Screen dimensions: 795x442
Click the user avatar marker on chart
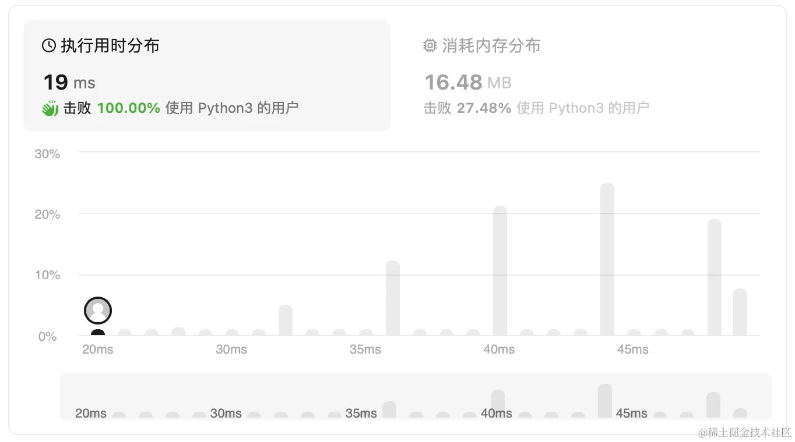[98, 311]
